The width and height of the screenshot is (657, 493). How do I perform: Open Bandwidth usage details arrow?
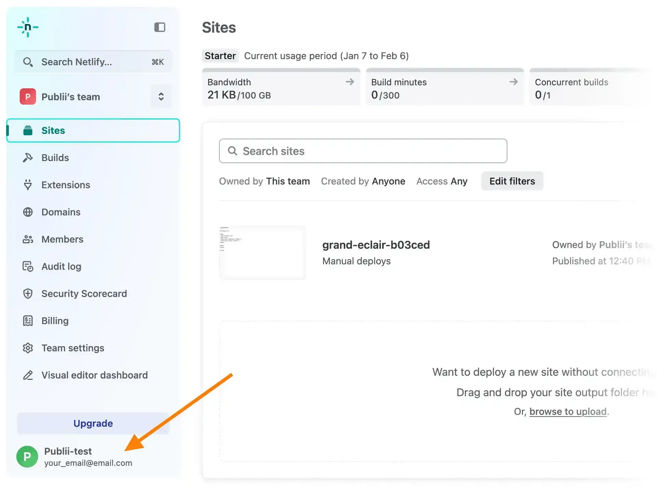pyautogui.click(x=349, y=82)
